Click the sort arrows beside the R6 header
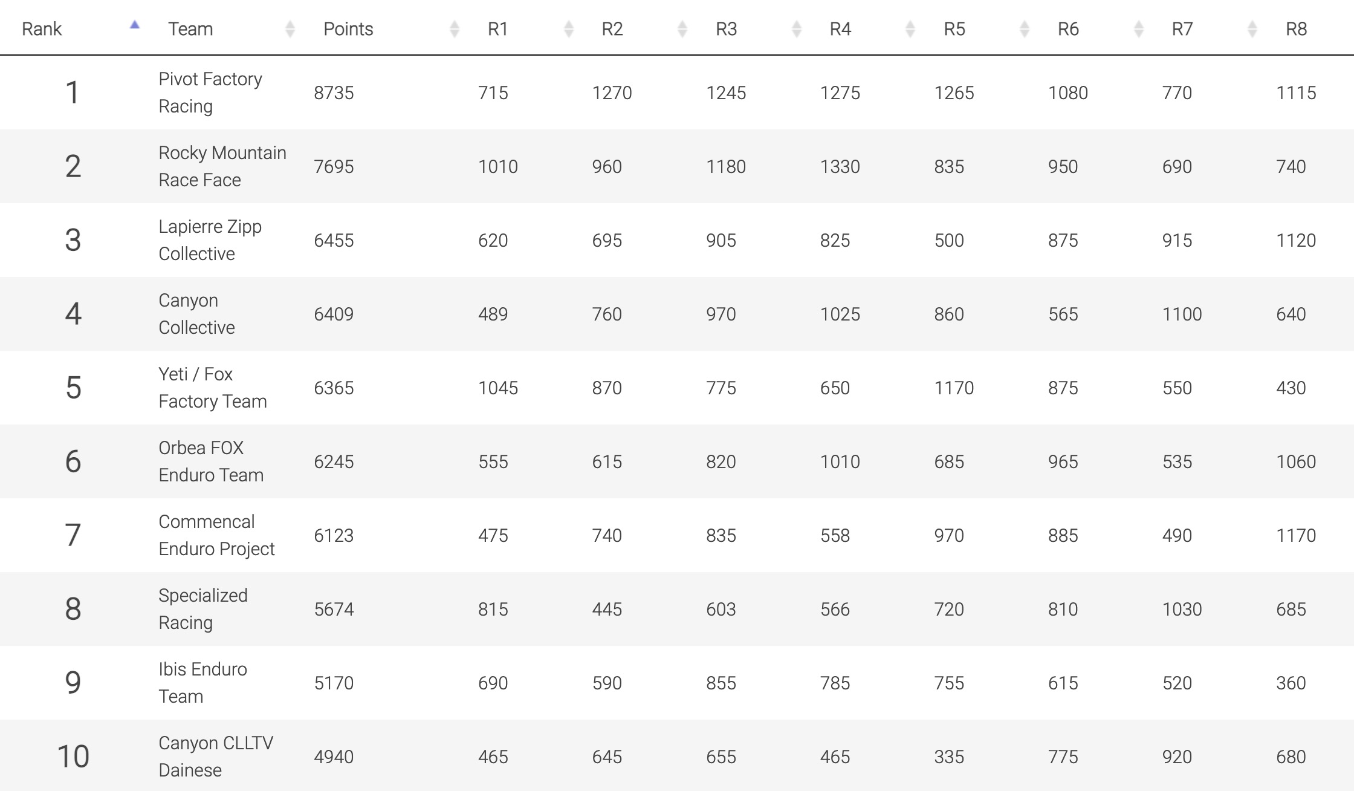The image size is (1354, 791). (1139, 28)
